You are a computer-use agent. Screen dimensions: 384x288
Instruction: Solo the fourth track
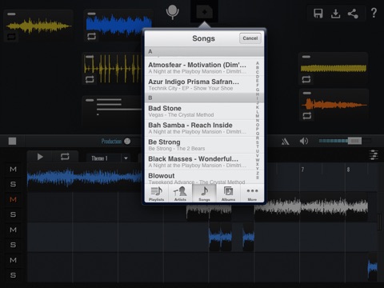click(x=13, y=275)
